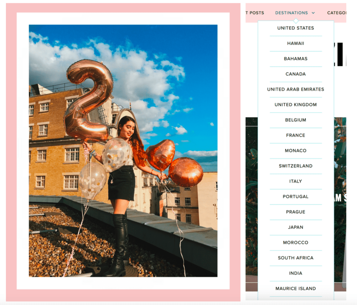This screenshot has height=305, width=357.
Task: Choose MOROCCO in the dropdown
Action: tap(295, 242)
